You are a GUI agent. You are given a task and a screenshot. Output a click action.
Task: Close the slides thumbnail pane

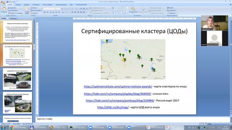pyautogui.click(x=34, y=18)
